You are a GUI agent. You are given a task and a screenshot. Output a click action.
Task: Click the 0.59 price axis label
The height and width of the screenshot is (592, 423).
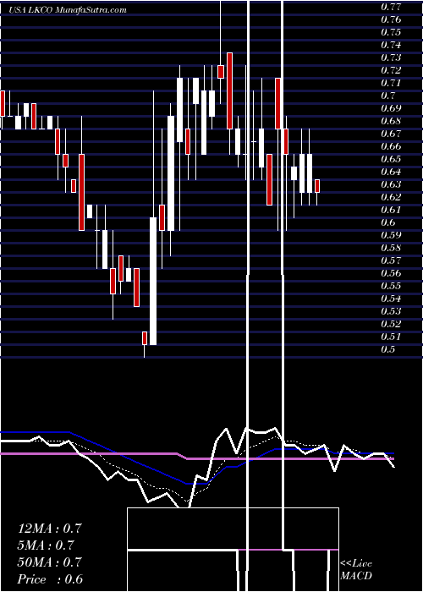coord(390,235)
